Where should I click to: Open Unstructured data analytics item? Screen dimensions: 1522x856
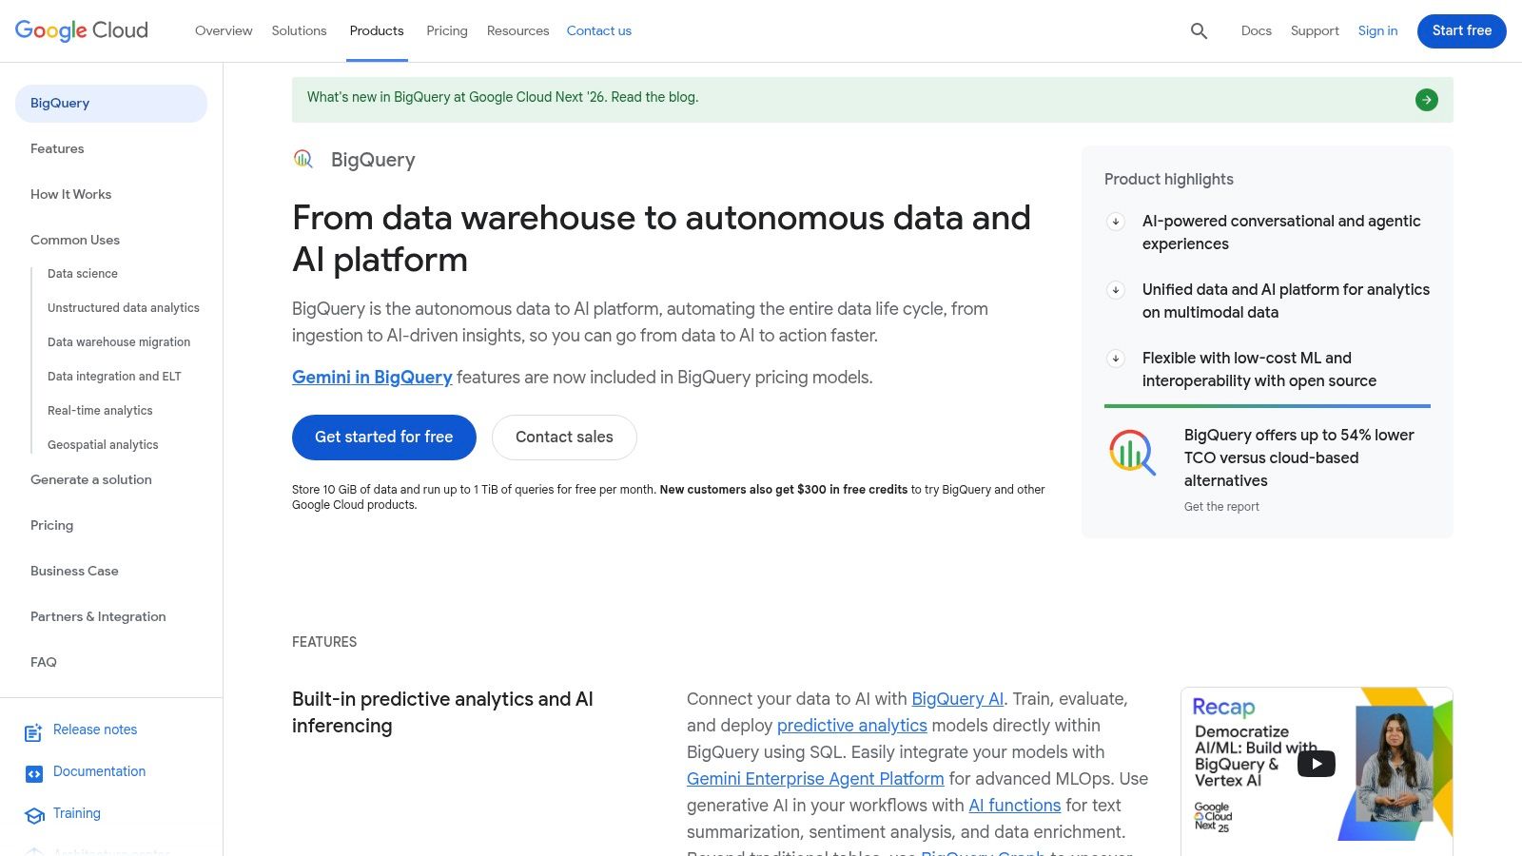coord(124,308)
